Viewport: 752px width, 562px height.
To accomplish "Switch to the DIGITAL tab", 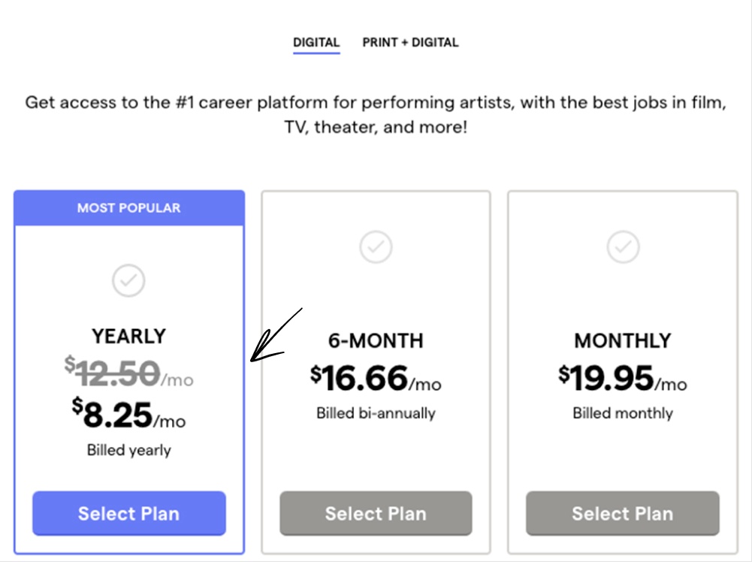I will (x=316, y=42).
